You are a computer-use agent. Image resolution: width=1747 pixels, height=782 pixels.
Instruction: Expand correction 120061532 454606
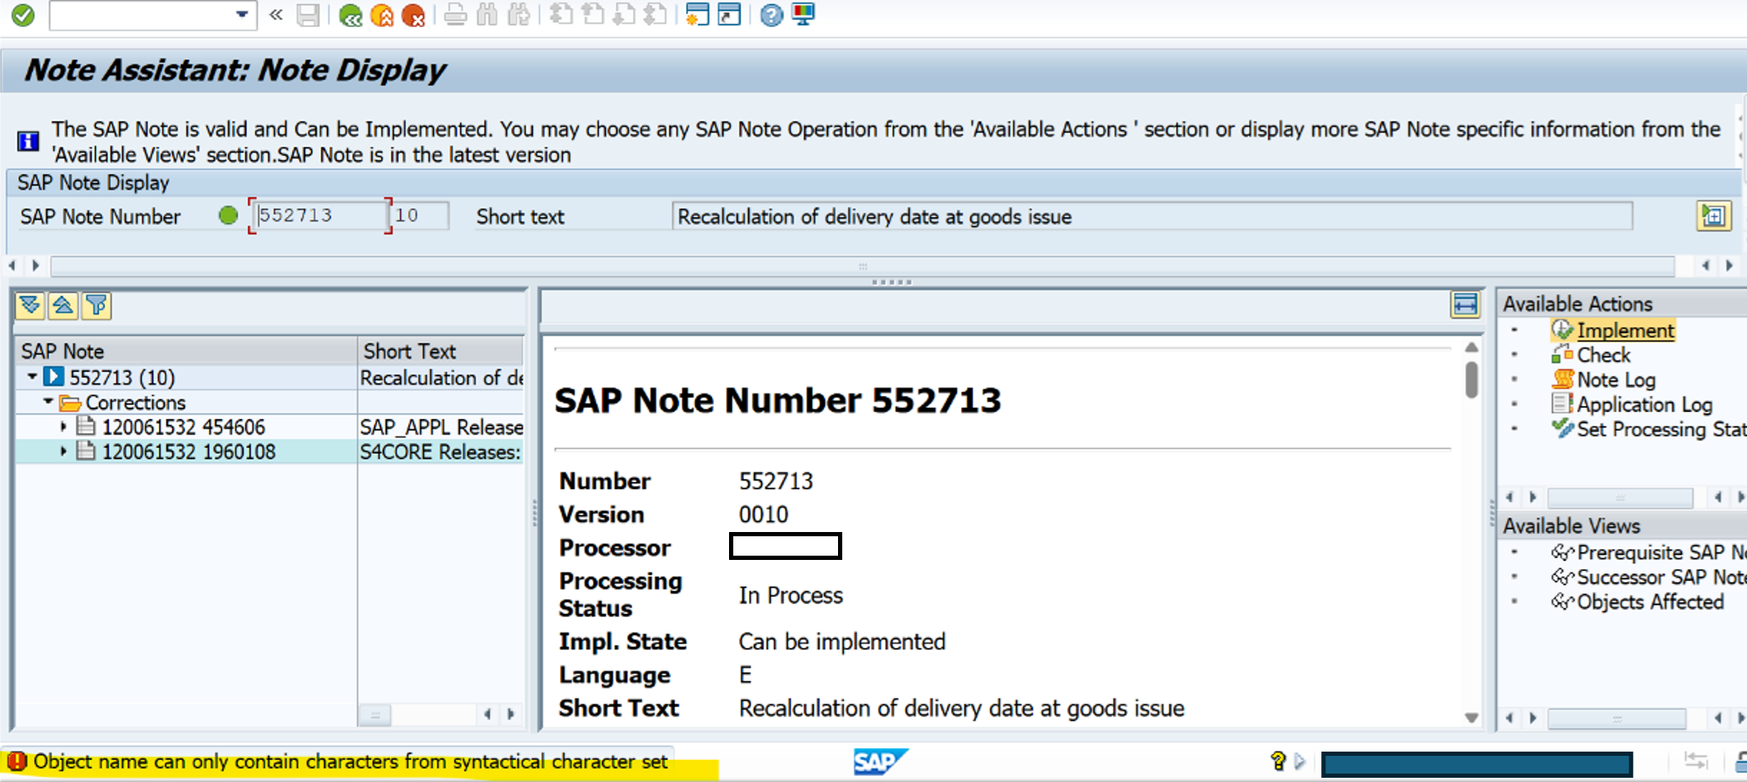click(x=63, y=426)
